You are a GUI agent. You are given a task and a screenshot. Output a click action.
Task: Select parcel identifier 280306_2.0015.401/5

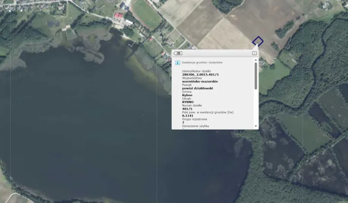(x=201, y=75)
